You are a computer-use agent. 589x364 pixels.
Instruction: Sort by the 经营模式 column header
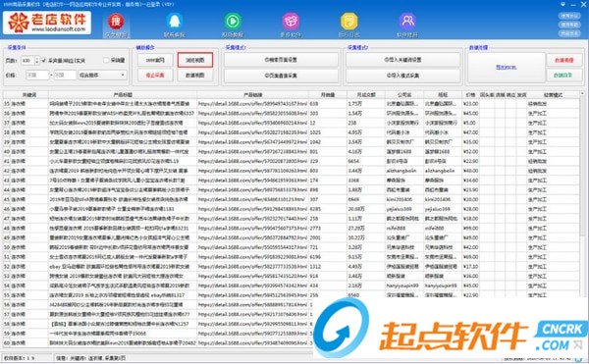[x=553, y=95]
